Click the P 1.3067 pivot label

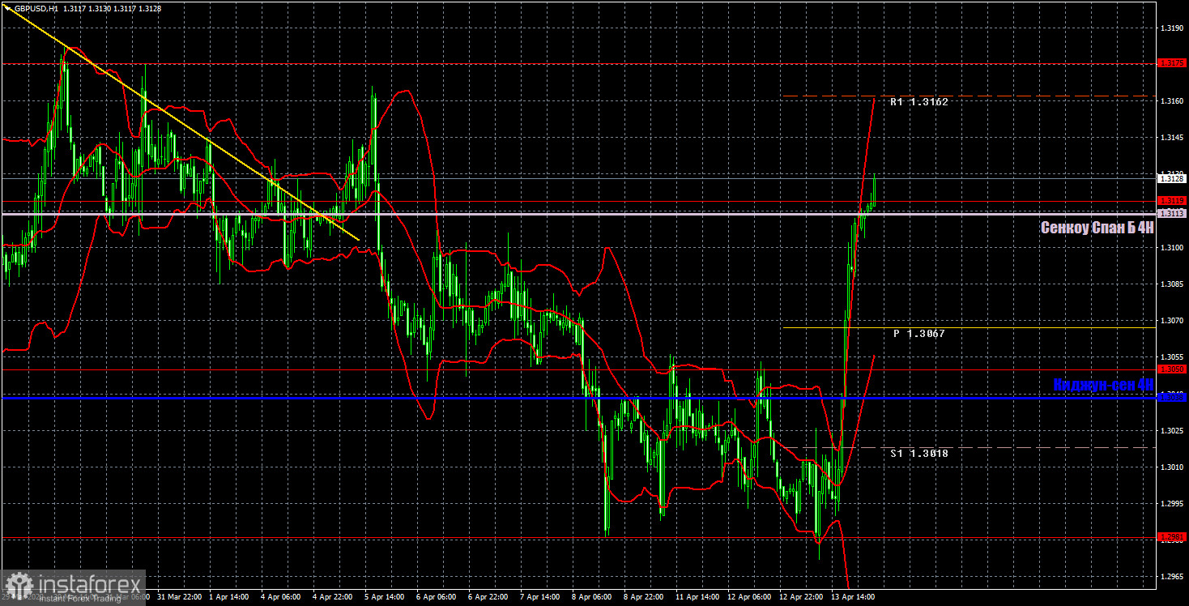click(x=919, y=333)
